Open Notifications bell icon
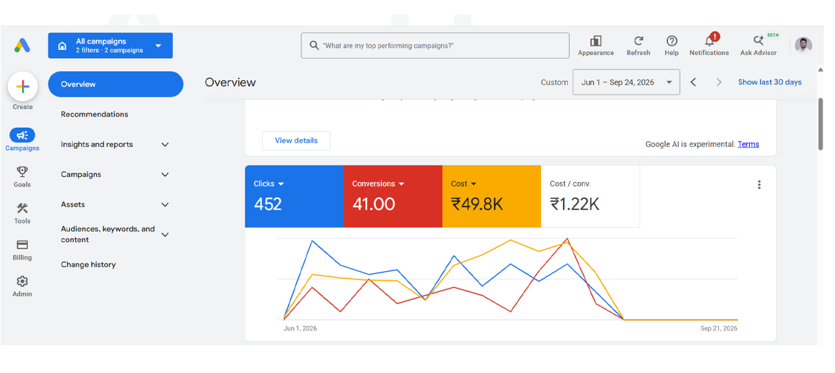Screen dimensions: 835x373 (x=709, y=40)
